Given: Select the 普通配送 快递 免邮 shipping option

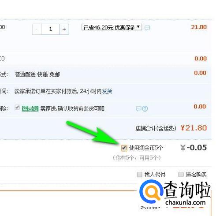Looking at the screenshot, I should pyautogui.click(x=37, y=74).
